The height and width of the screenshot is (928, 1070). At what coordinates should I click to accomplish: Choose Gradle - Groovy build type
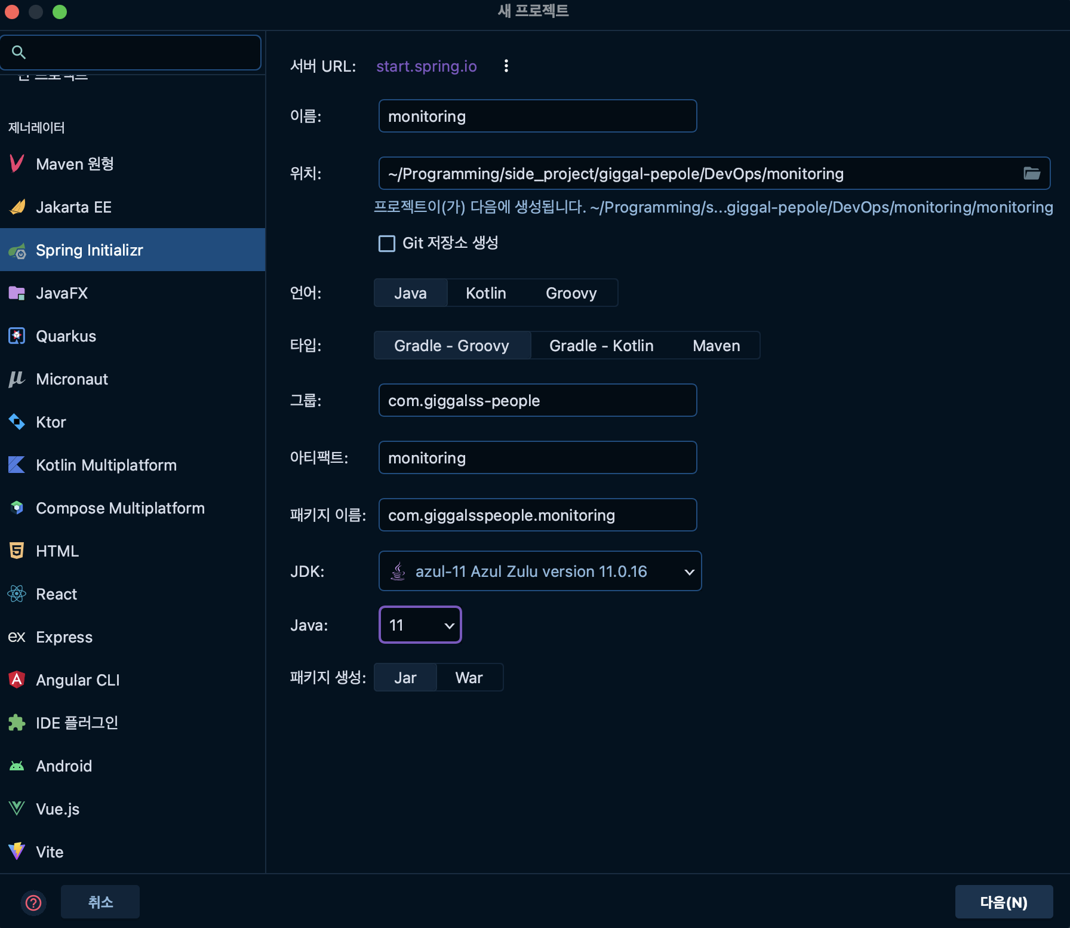pos(452,346)
